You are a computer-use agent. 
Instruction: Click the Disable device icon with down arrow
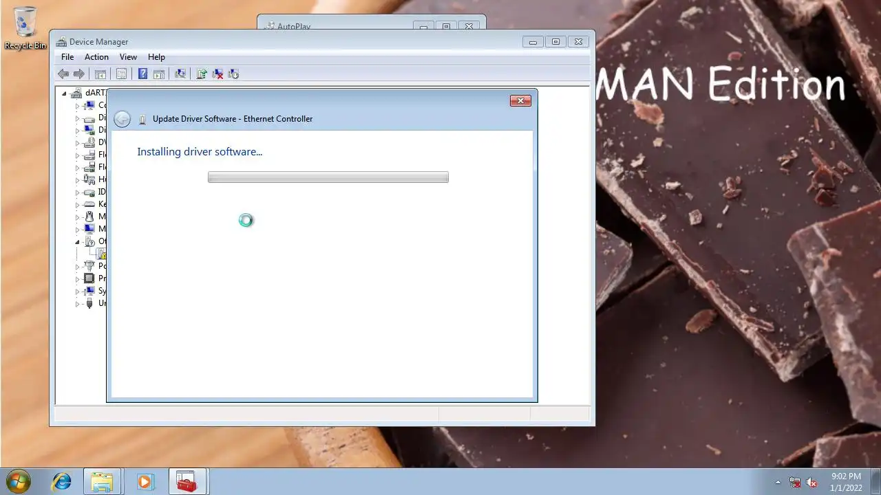[233, 74]
